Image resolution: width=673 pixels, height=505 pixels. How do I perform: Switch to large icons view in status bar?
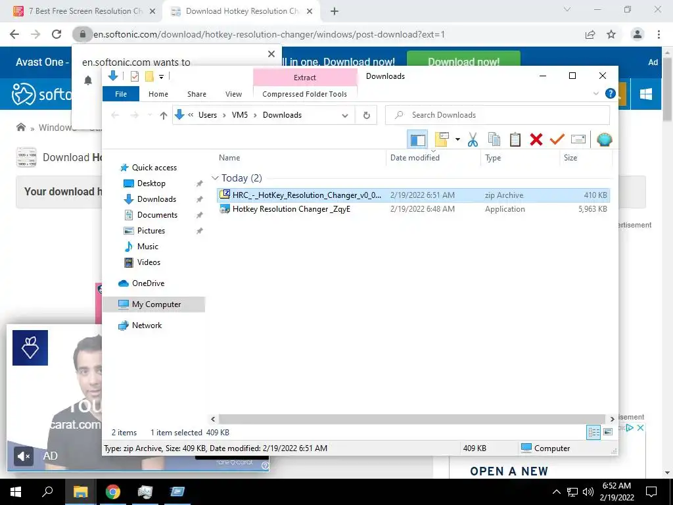pyautogui.click(x=608, y=433)
